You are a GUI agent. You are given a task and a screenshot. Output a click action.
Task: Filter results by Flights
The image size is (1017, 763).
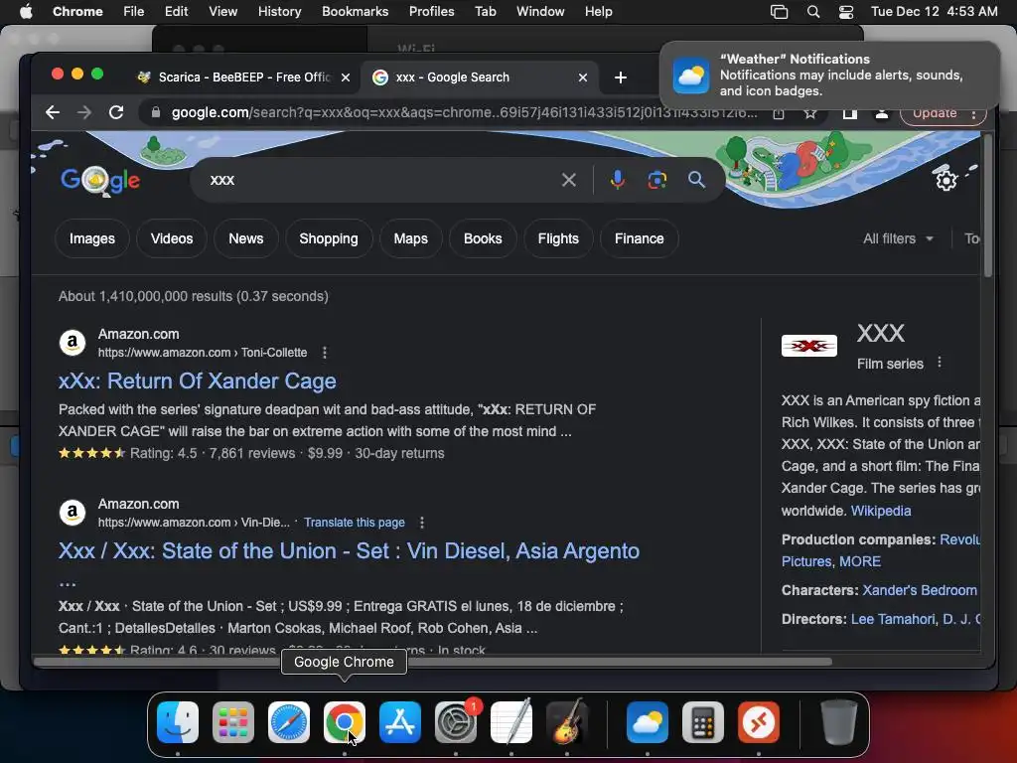(558, 238)
